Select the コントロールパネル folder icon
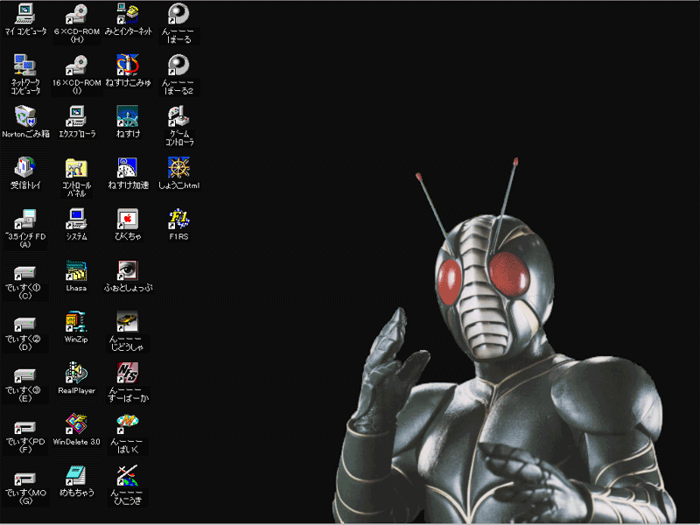This screenshot has width=700, height=525. (77, 167)
